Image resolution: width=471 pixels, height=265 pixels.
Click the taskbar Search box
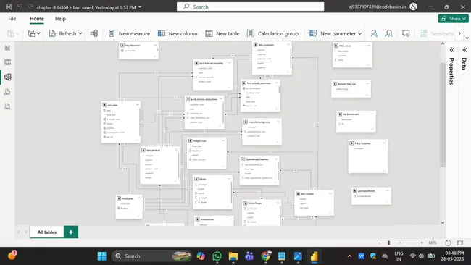pos(151,256)
